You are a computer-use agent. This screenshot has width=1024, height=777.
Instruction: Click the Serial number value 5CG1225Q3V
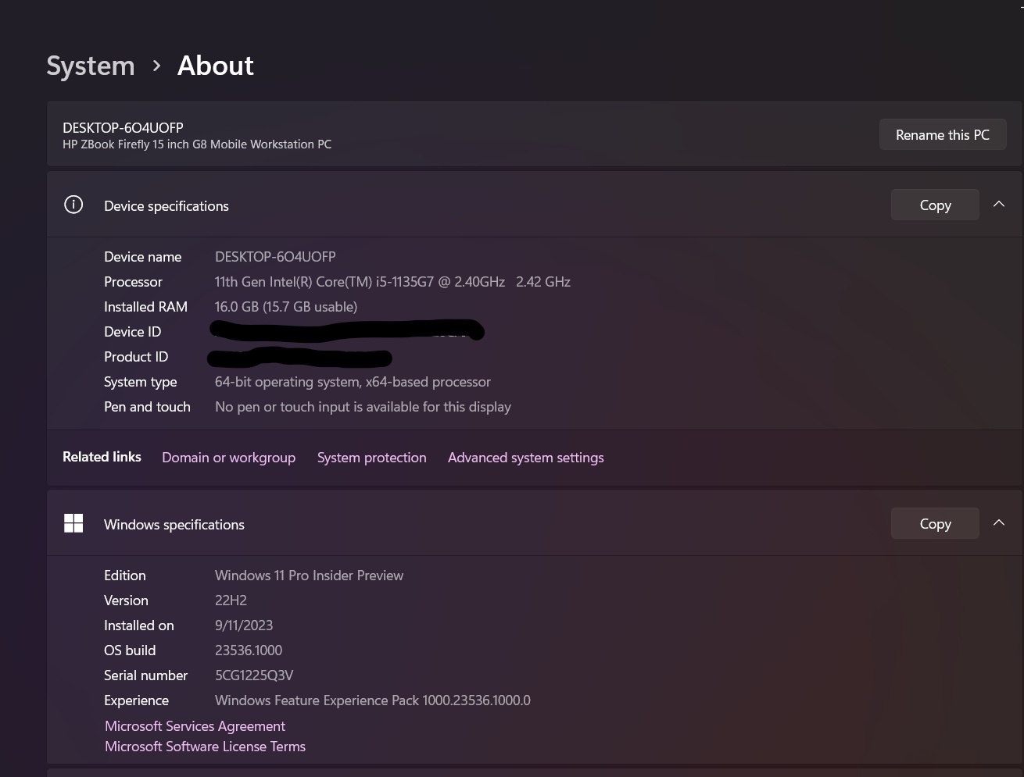click(x=254, y=675)
